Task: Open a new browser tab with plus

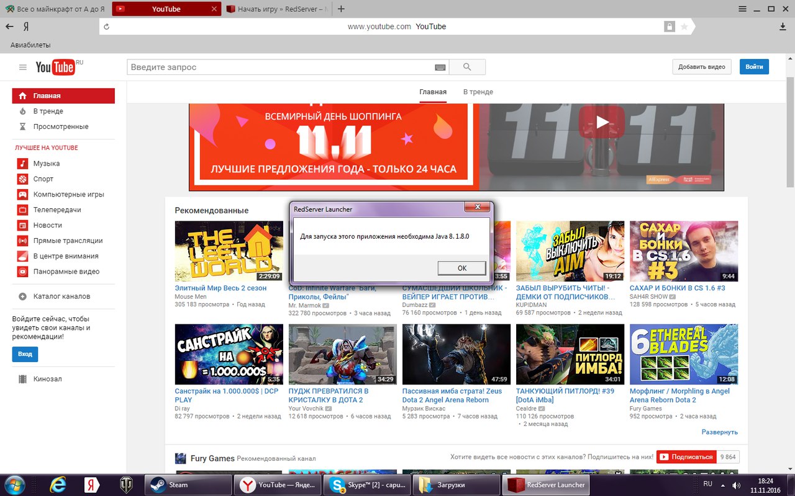Action: pos(341,9)
